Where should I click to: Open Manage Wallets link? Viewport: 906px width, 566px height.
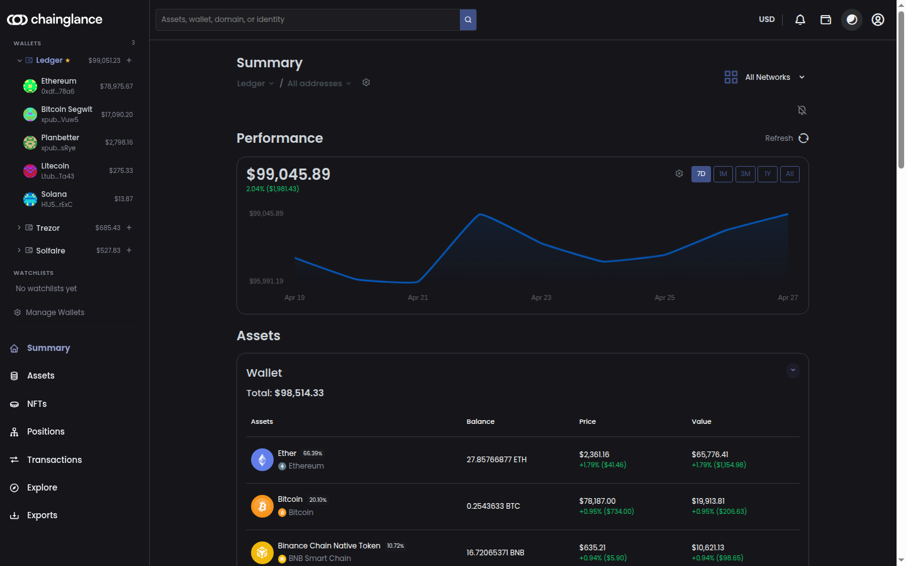pyautogui.click(x=49, y=313)
